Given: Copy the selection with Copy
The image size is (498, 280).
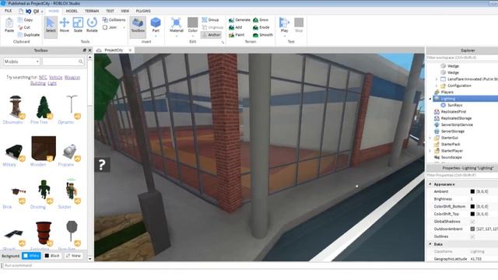Looking at the screenshot, I should [26, 19].
